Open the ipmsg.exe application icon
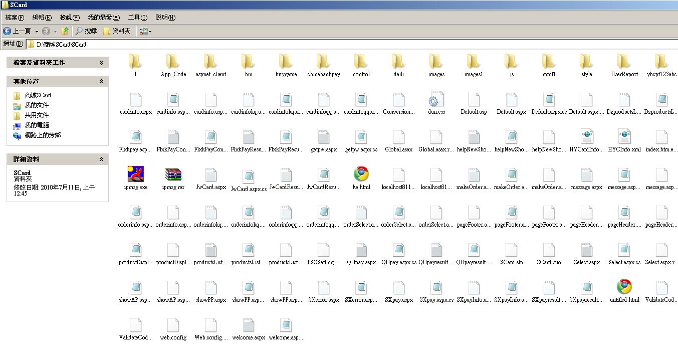The height and width of the screenshot is (356, 678). pyautogui.click(x=135, y=174)
